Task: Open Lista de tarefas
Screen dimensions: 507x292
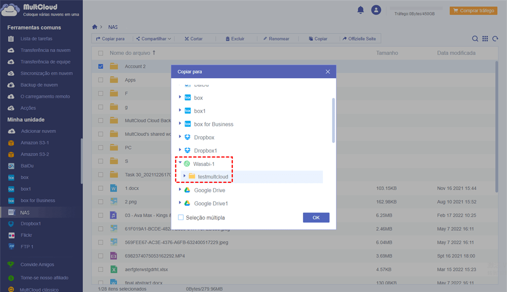Action: point(36,39)
